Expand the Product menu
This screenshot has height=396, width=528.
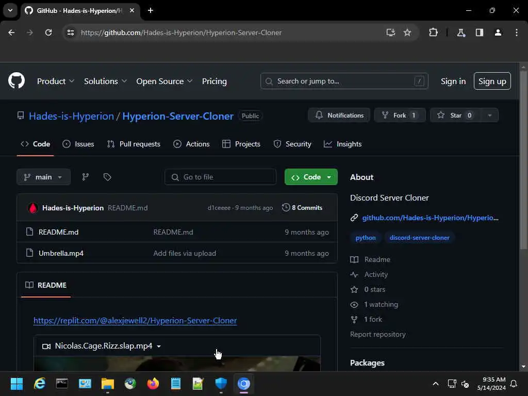point(56,81)
